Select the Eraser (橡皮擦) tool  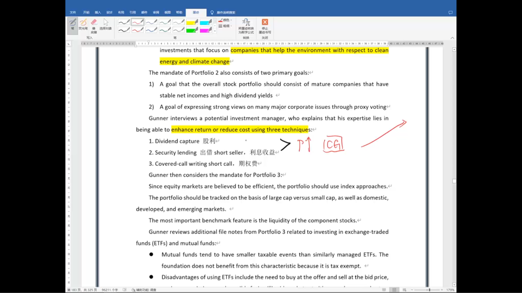[94, 25]
